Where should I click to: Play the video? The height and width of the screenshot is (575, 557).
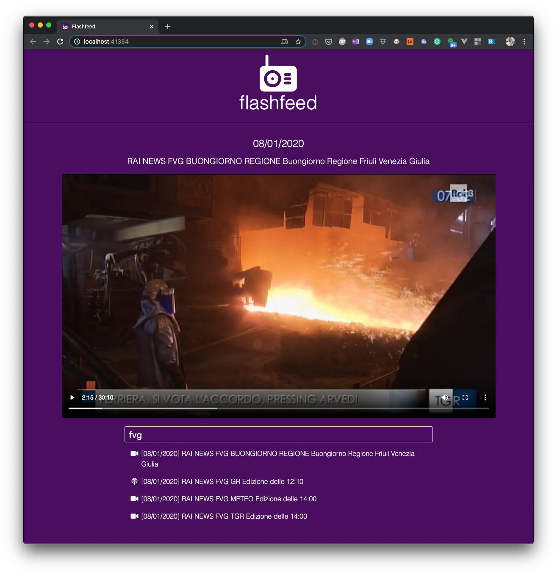(x=72, y=397)
